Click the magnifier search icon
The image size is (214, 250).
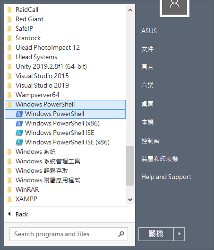(121, 234)
